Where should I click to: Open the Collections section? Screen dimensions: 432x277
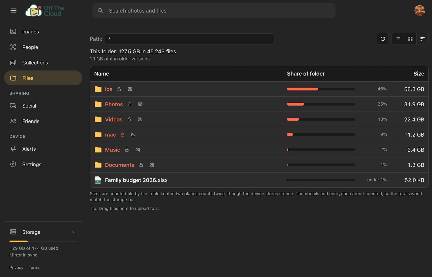pos(43,63)
